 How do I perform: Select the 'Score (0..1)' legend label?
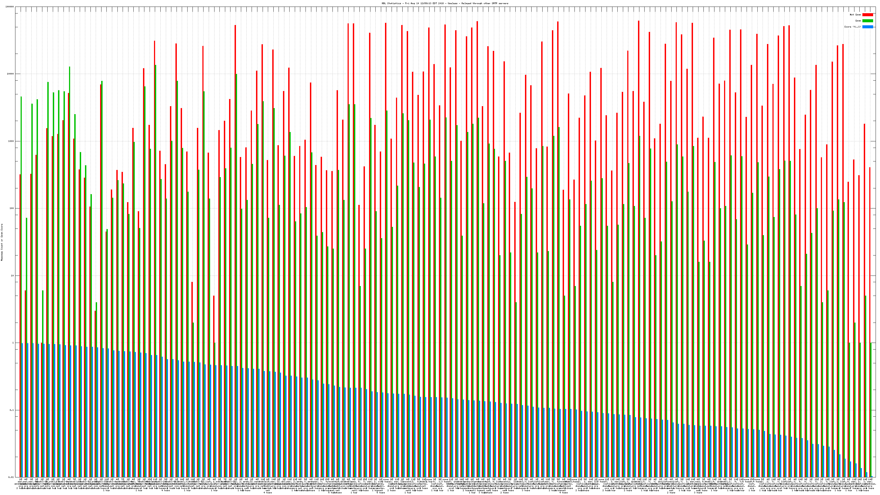(852, 27)
